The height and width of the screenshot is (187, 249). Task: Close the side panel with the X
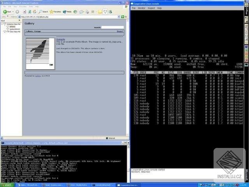click(x=19, y=20)
